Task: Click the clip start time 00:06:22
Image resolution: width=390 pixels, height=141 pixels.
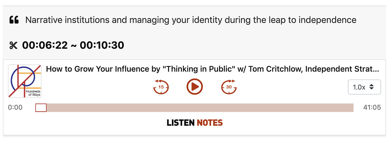Action: (x=45, y=45)
